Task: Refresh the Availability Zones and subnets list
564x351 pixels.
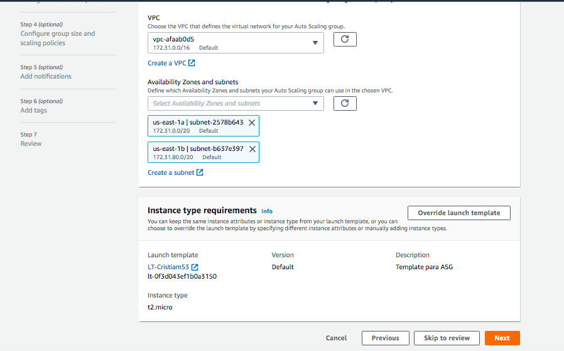Action: (x=344, y=103)
